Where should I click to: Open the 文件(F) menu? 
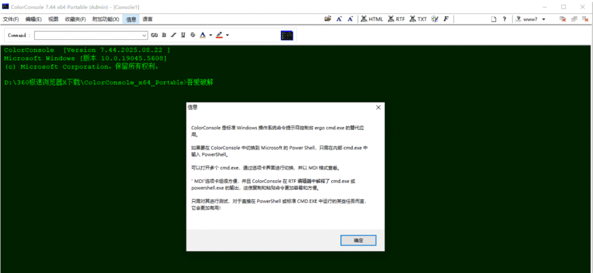(x=11, y=19)
